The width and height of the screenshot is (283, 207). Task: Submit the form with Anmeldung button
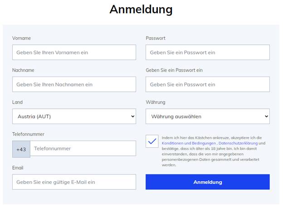click(x=208, y=182)
